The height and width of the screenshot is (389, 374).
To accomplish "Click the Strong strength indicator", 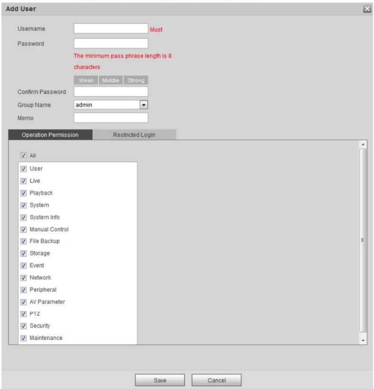I will 136,81.
